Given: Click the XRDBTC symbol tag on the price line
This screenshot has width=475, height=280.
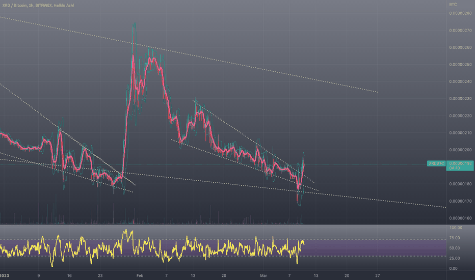Looking at the screenshot, I should pyautogui.click(x=436, y=163).
